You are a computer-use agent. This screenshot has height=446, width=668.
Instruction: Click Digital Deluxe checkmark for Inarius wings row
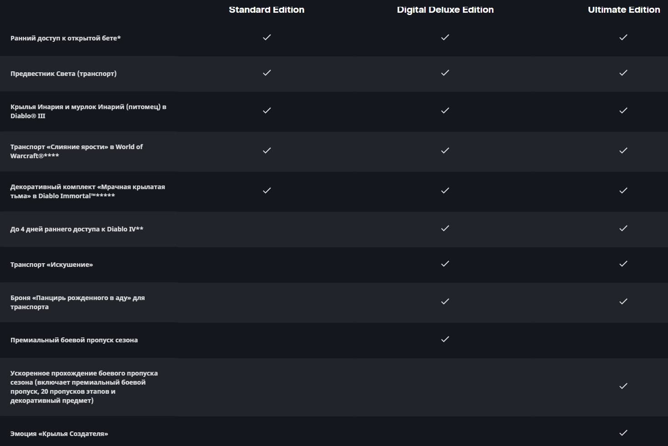(445, 110)
